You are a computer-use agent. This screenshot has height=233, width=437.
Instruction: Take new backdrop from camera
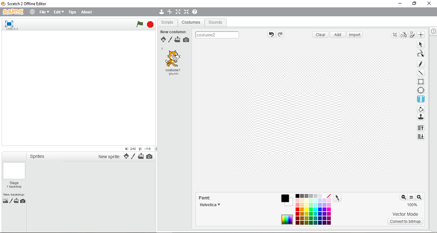click(23, 201)
